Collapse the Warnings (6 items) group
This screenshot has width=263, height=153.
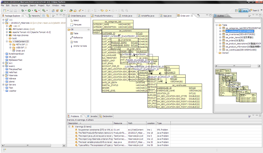[x=69, y=127]
